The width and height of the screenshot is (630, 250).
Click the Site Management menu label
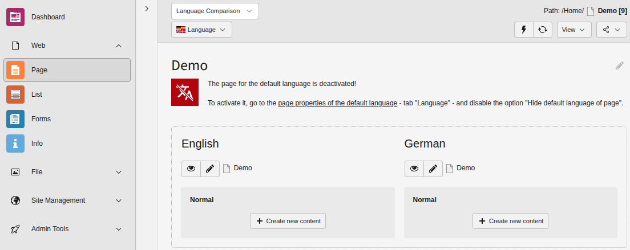tap(58, 200)
